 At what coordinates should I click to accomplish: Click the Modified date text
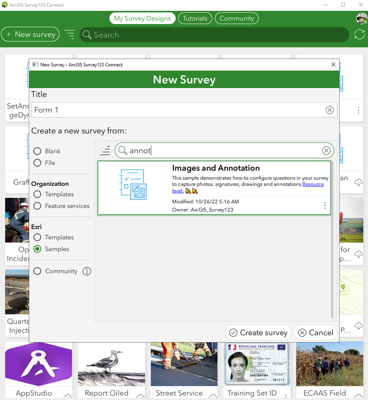point(206,201)
